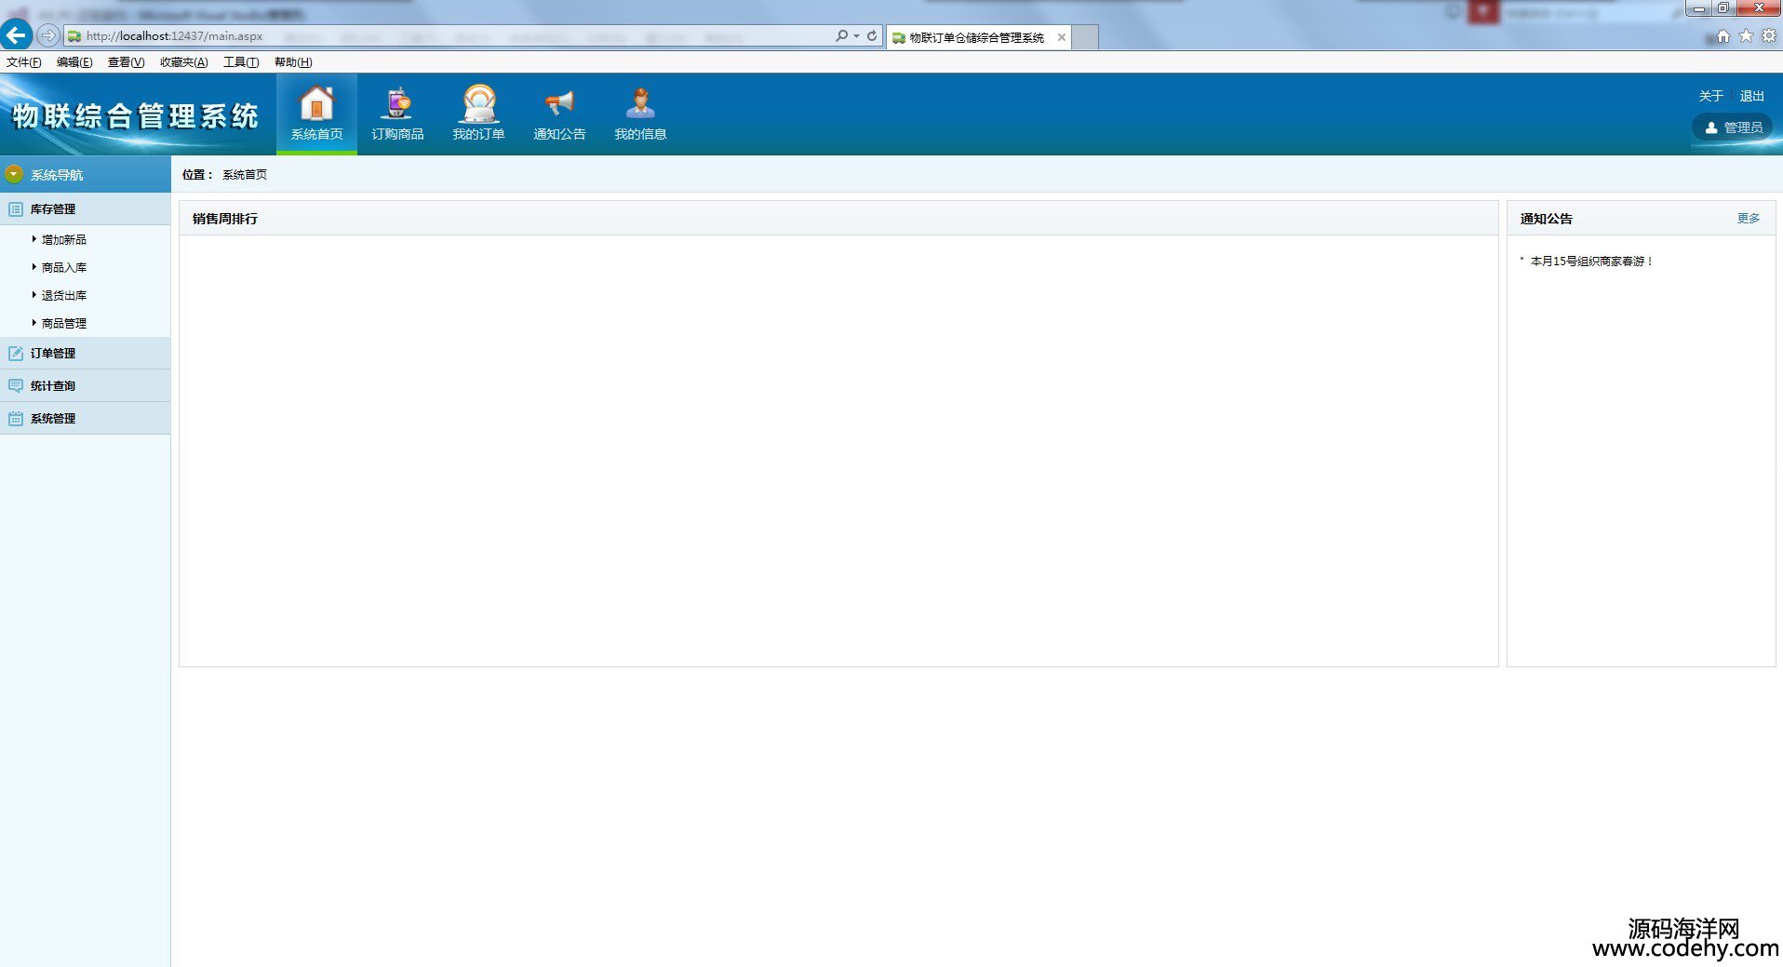Expand the 统计查询 sidebar section

point(86,386)
